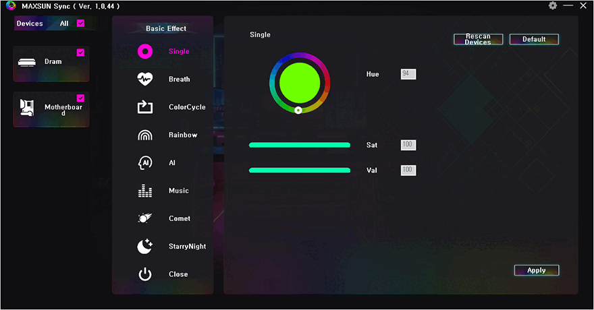Choose the Music equalizer icon
The image size is (594, 310).
(x=144, y=191)
